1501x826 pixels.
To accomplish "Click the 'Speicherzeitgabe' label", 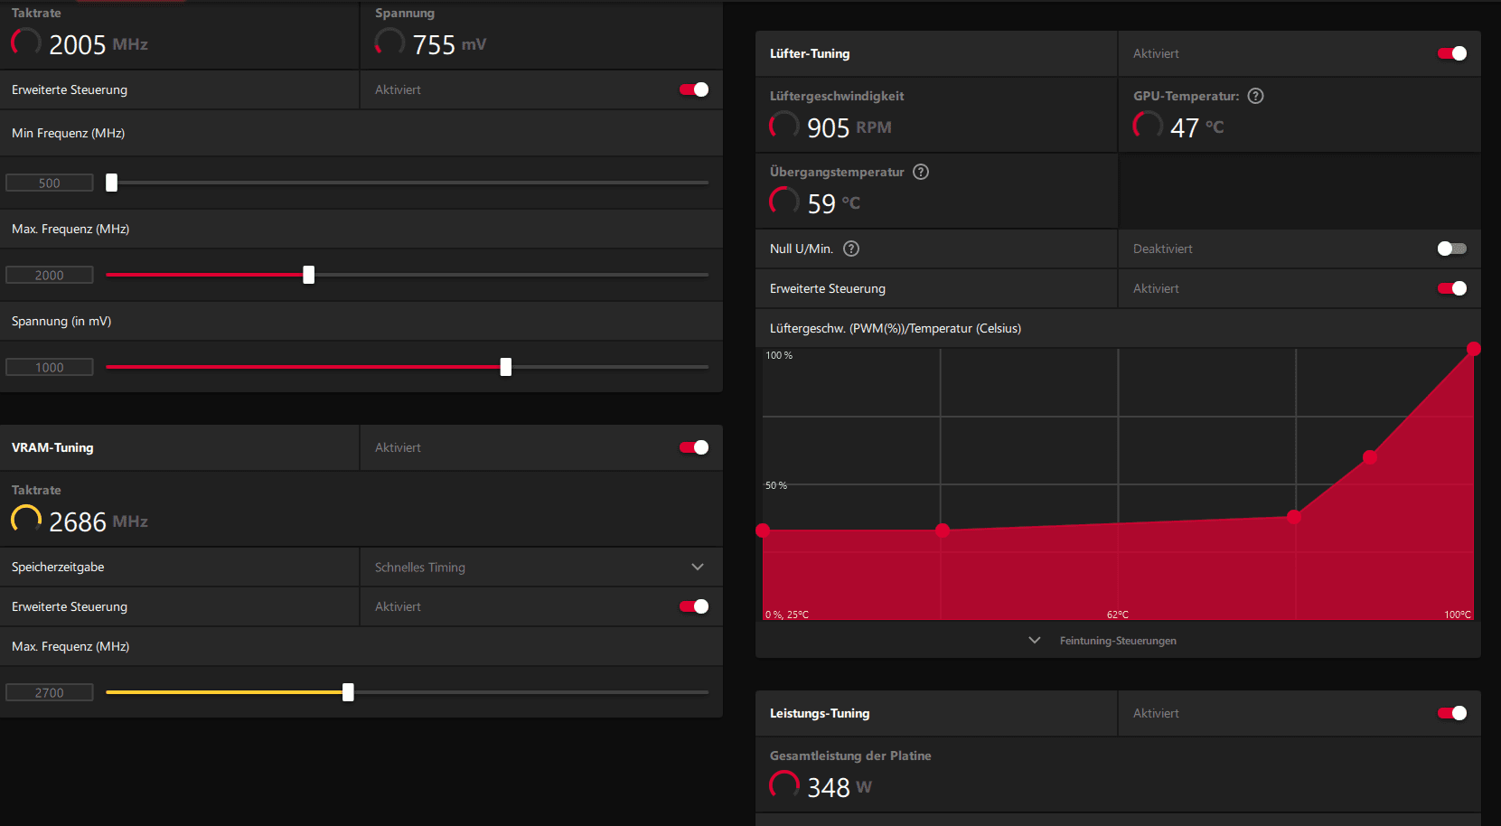I will point(58,567).
